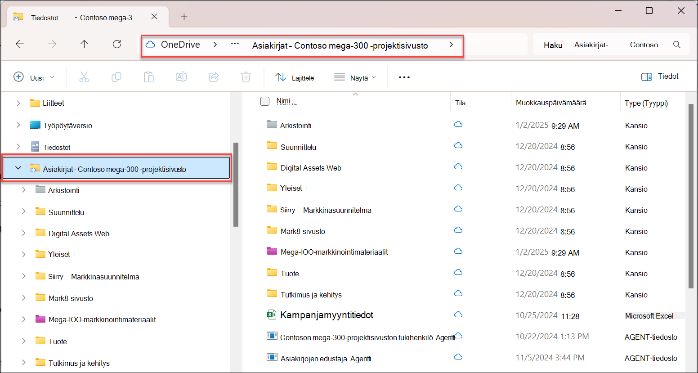
Task: Select Contoson mega-300-projektisivuston tukihenkilö agent file
Action: [x=368, y=337]
